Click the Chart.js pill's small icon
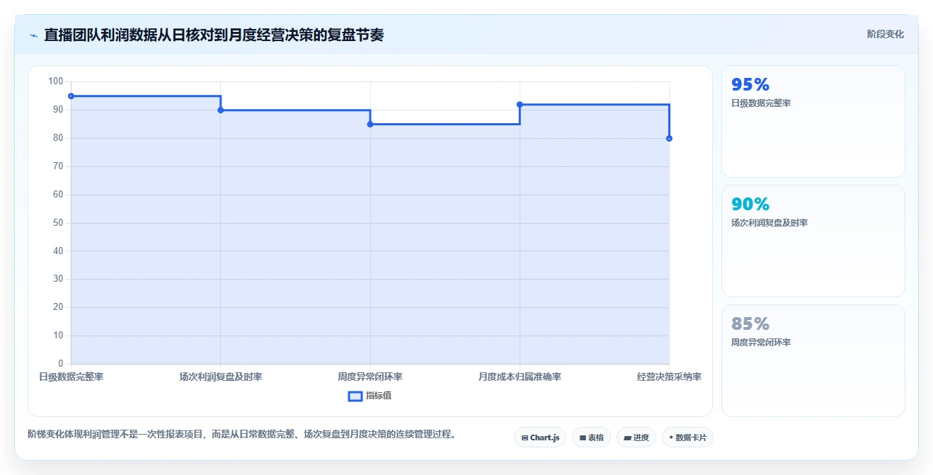 point(525,438)
